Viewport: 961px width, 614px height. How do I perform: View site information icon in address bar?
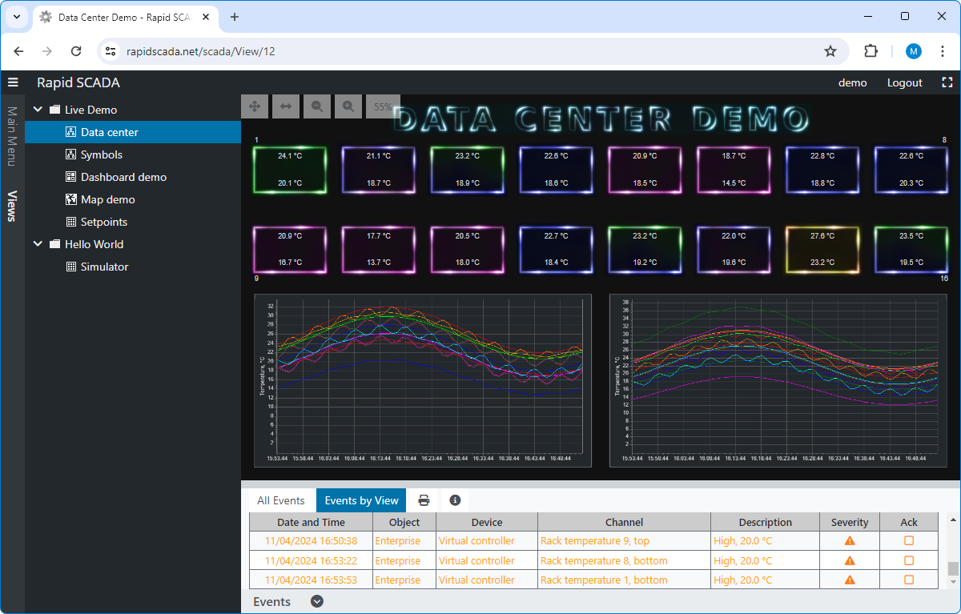pos(111,51)
